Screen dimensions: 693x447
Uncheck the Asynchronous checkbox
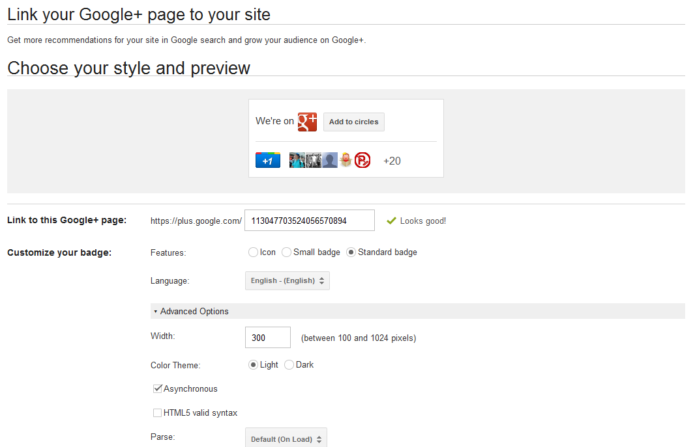[x=157, y=388]
